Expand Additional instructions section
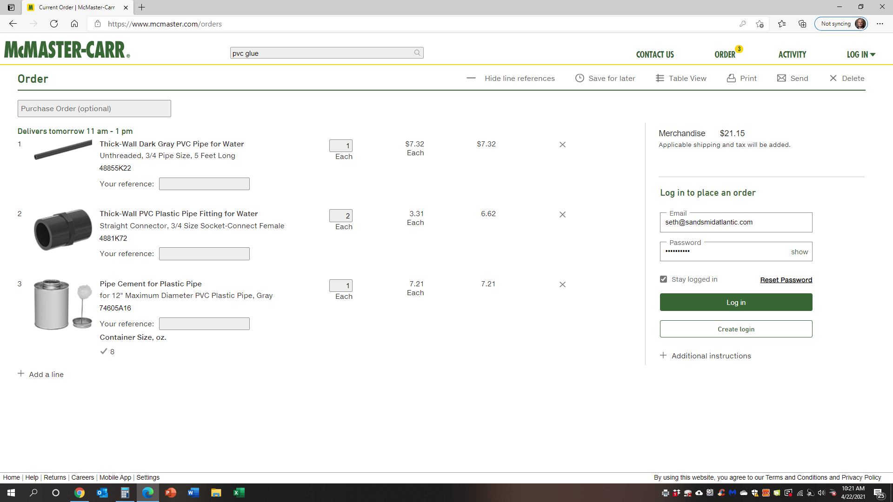The image size is (893, 502). 705,356
